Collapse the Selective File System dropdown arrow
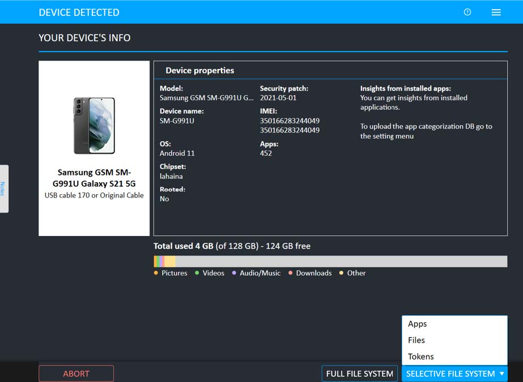Screen dimensions: 523x382 click(x=501, y=374)
